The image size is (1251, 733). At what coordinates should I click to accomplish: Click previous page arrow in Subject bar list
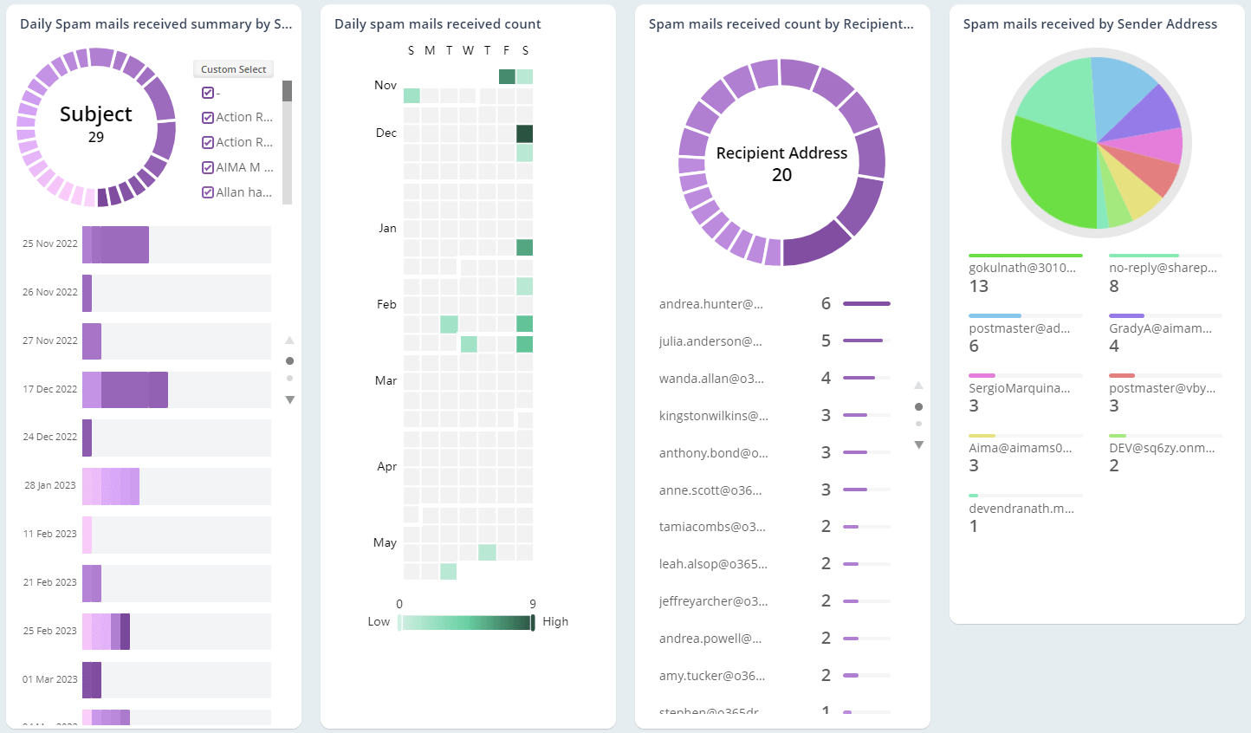click(289, 341)
